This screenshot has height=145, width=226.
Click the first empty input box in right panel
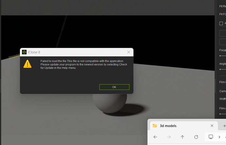click(x=223, y=33)
